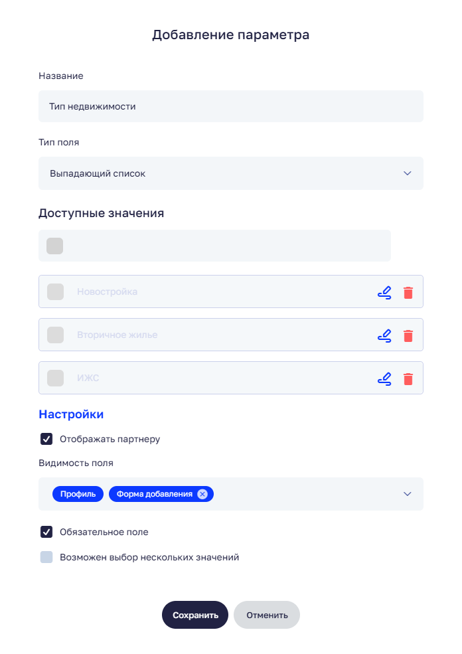This screenshot has height=654, width=462.
Task: Delete the Новостройка value
Action: click(408, 292)
